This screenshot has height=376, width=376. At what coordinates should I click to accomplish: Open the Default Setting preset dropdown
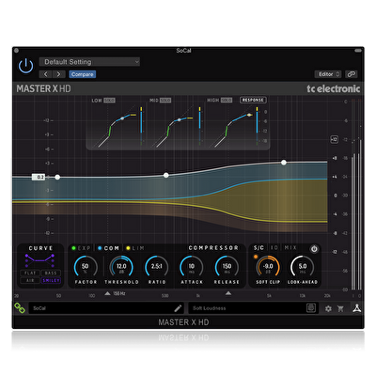(89, 62)
